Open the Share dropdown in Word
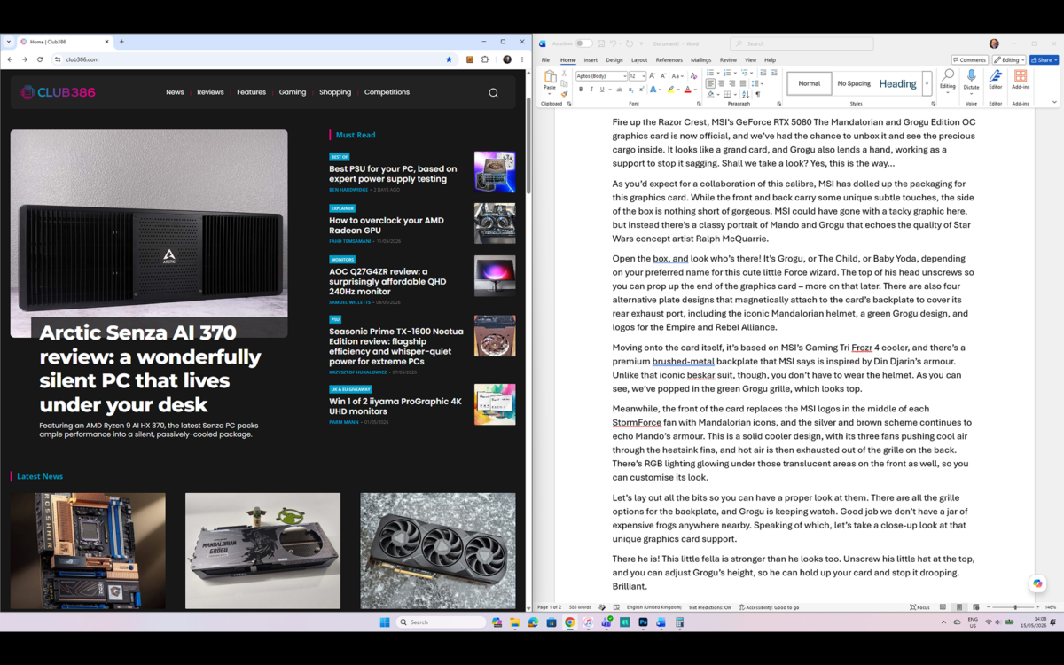The width and height of the screenshot is (1064, 665). (x=1044, y=60)
